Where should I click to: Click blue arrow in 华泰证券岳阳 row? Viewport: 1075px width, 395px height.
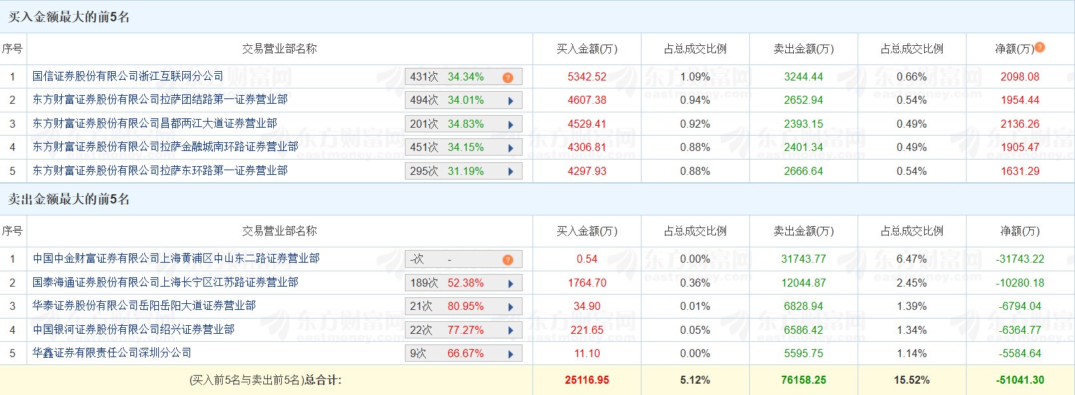click(511, 307)
